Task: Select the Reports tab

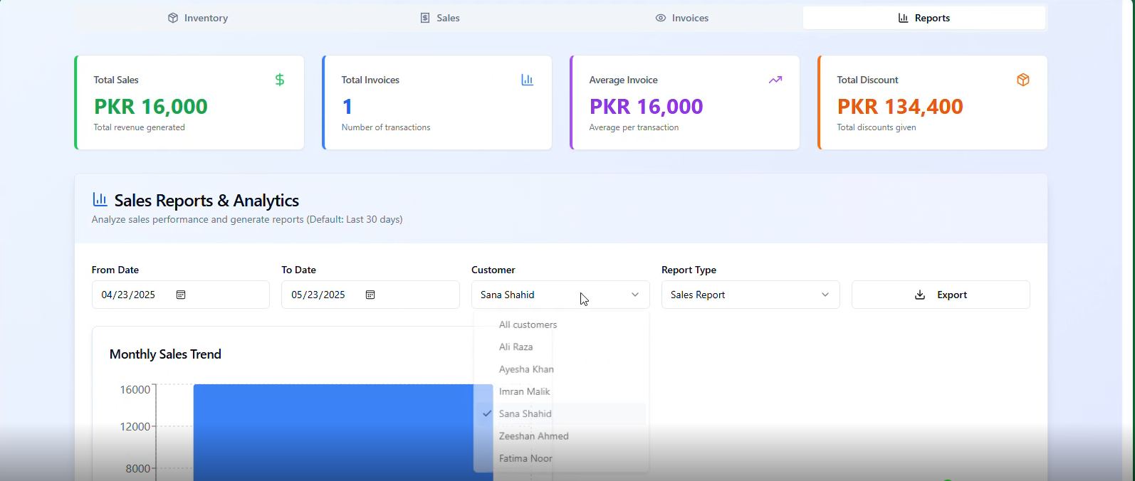Action: coord(924,18)
